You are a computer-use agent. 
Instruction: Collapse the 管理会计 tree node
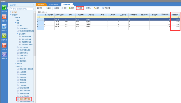pyautogui.click(x=11, y=15)
